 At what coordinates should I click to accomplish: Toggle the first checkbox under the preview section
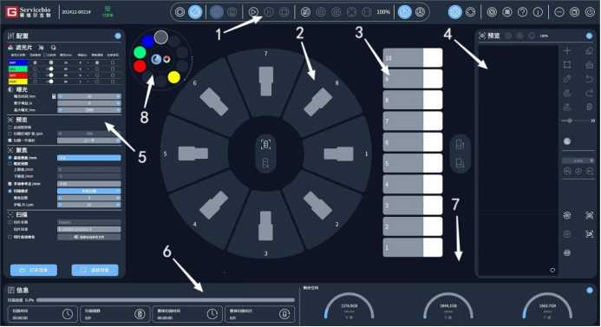(x=10, y=128)
